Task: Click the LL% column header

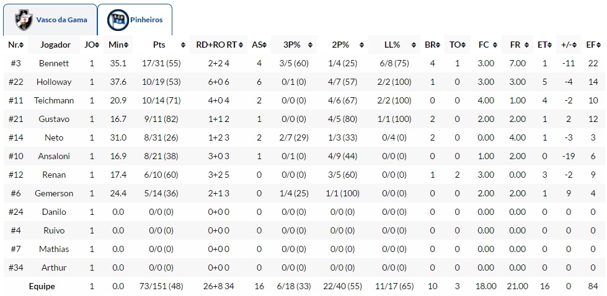Action: 392,45
